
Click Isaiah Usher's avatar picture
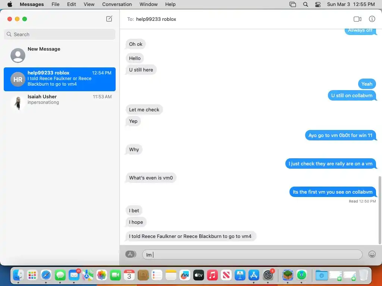(x=18, y=102)
